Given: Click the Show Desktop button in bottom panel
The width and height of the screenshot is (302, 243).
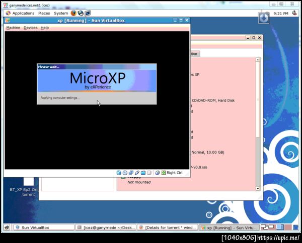Looking at the screenshot, I should tap(7, 227).
